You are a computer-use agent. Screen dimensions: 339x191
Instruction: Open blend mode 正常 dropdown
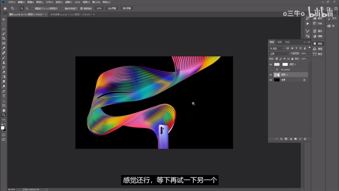coord(279,54)
